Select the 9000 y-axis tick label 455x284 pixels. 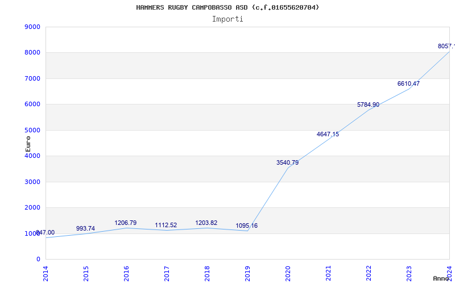tap(33, 27)
